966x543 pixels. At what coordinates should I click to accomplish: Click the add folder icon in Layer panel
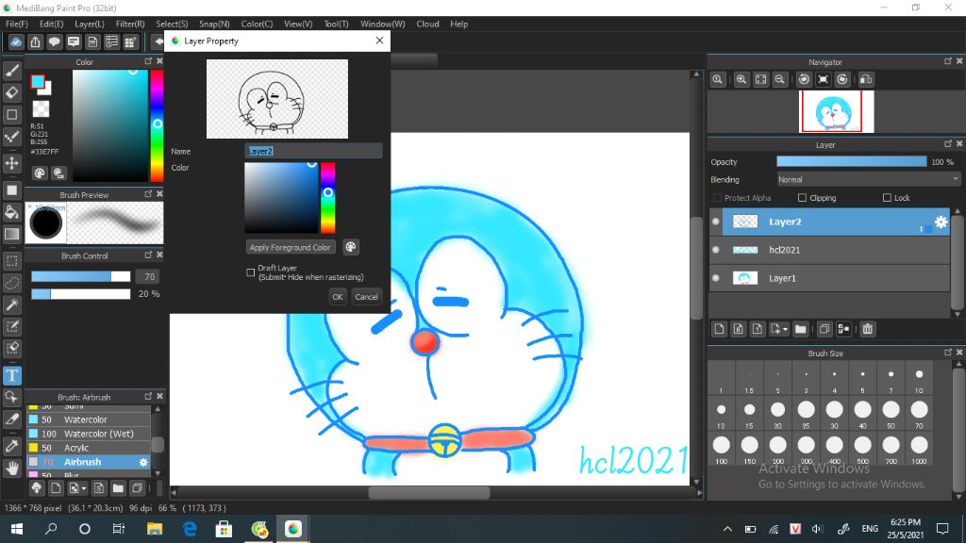tap(800, 329)
